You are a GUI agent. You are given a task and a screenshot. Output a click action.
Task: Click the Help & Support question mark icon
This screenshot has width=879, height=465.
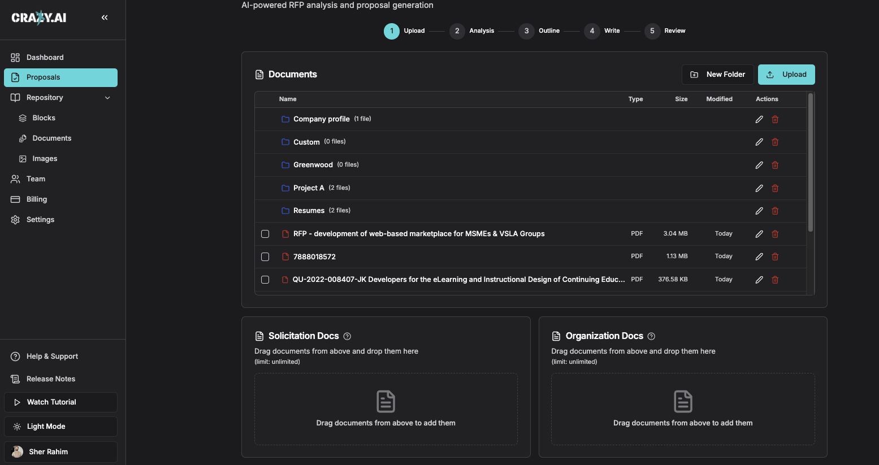click(x=15, y=356)
